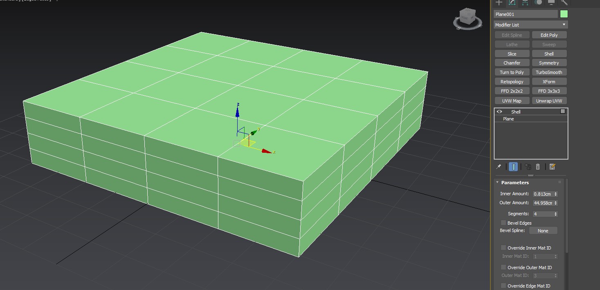Viewport: 600px width, 290px height.
Task: Enable the Bevel Edges checkbox
Action: (x=503, y=223)
